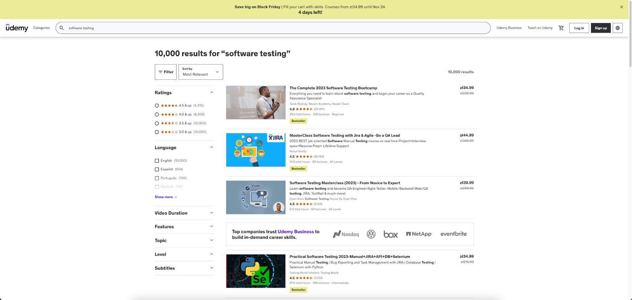Tick the Español language checkbox
The height and width of the screenshot is (300, 632).
[x=157, y=170]
